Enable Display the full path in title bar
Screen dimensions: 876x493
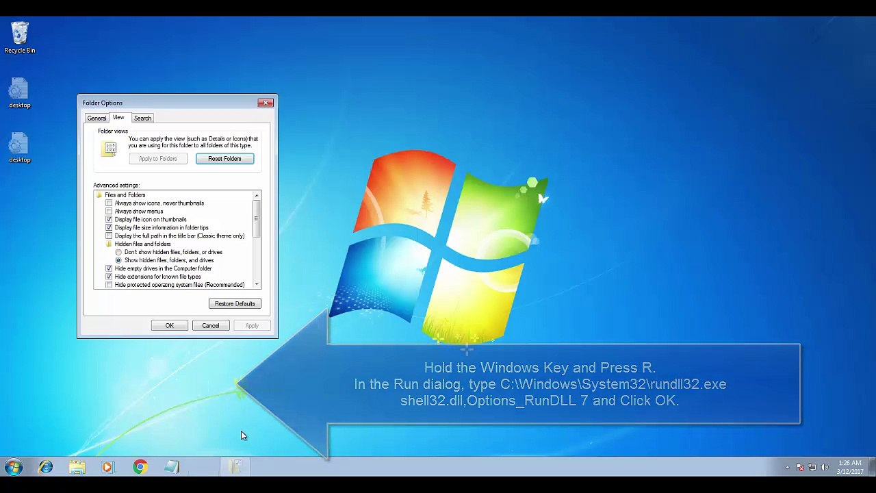[109, 236]
